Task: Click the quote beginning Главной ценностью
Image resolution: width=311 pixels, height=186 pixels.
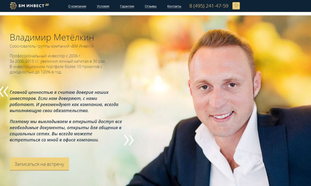Action: coord(64,101)
